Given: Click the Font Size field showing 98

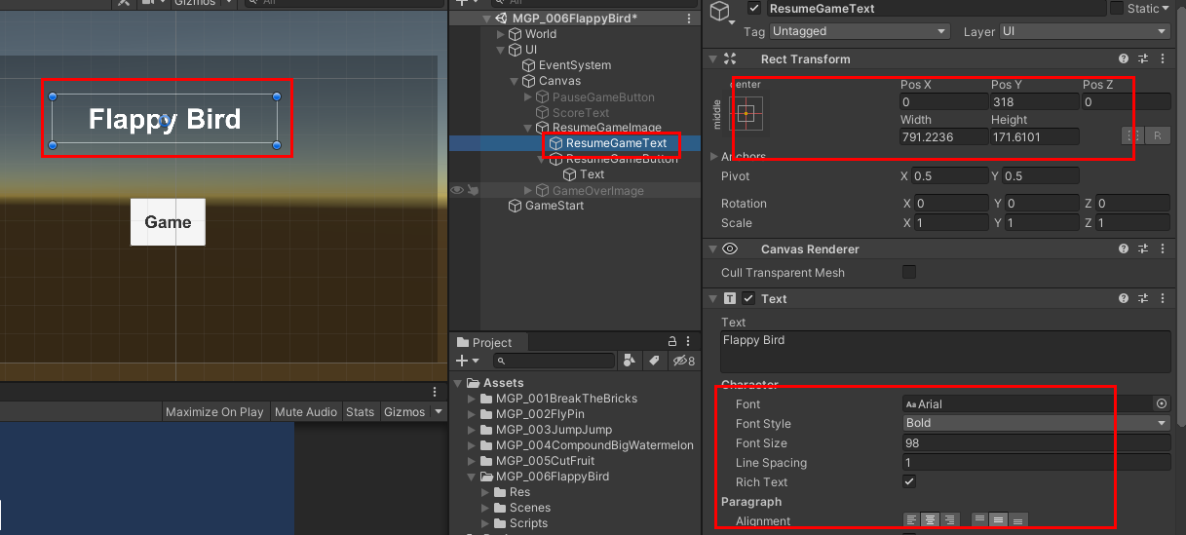Looking at the screenshot, I should tap(1036, 442).
